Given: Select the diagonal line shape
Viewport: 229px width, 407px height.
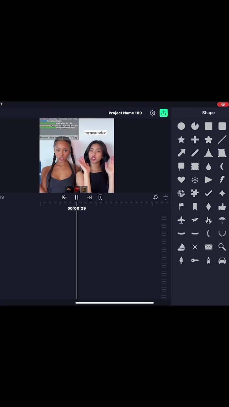Looking at the screenshot, I should (222, 140).
